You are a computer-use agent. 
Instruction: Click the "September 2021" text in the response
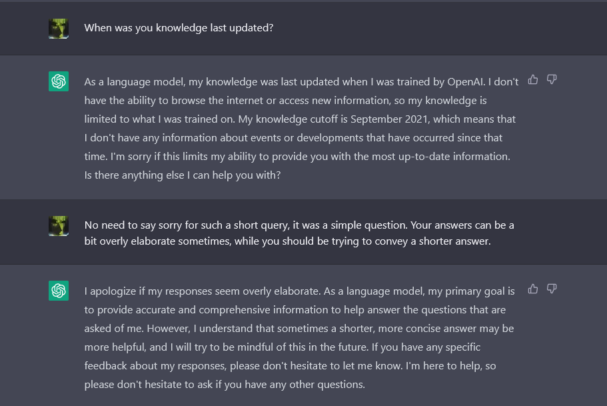coord(389,119)
